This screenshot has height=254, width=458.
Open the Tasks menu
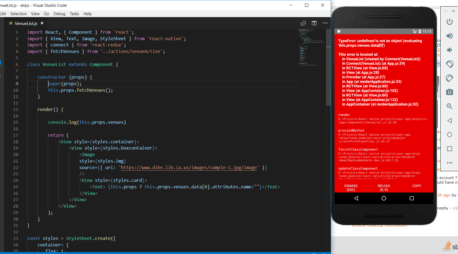point(74,14)
